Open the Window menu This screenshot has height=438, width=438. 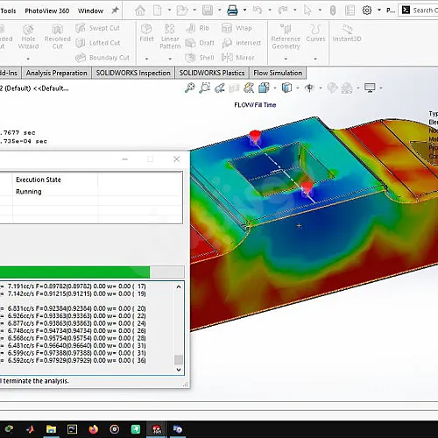tap(90, 11)
